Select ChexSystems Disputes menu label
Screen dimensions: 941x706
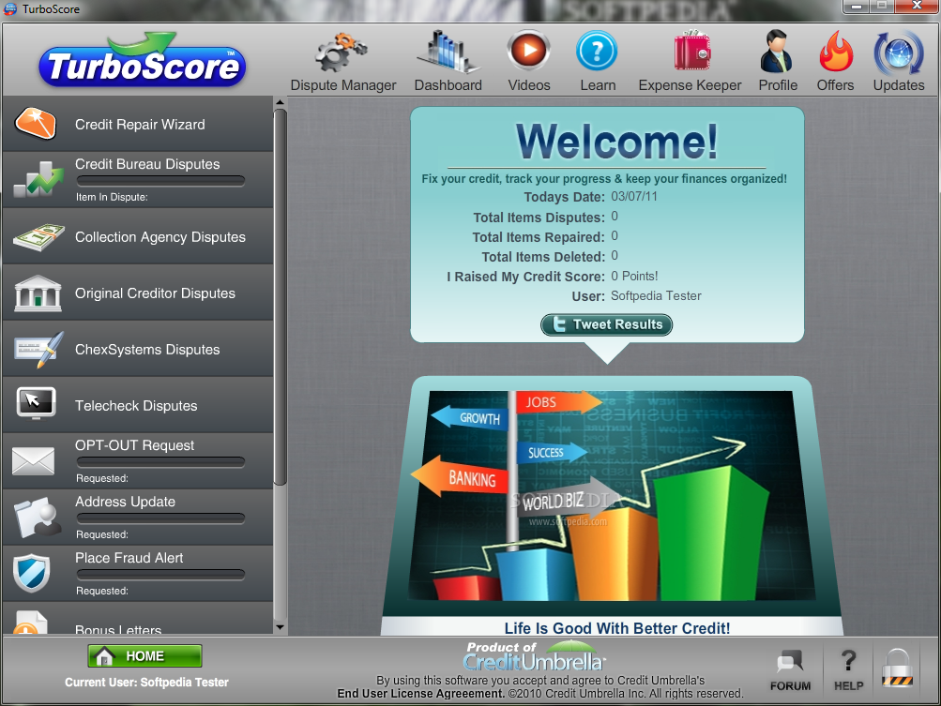(147, 350)
